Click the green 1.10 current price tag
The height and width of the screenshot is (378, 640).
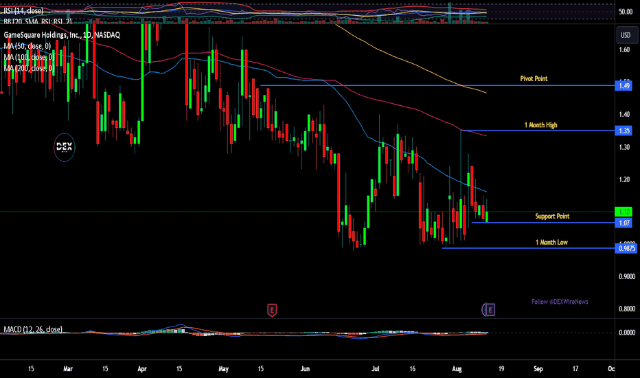coord(624,212)
